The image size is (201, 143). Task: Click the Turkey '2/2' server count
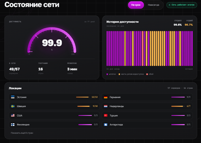tap(188, 115)
